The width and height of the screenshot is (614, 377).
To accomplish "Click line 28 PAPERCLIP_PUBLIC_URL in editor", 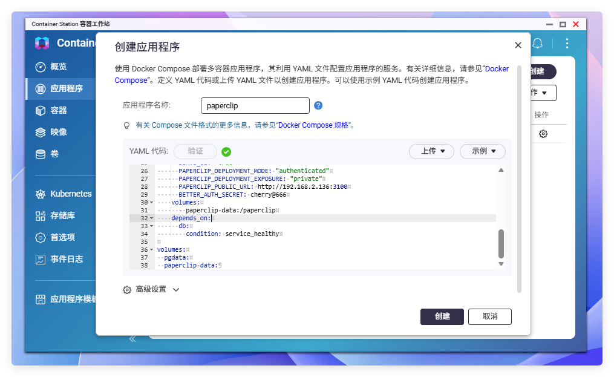I will (x=264, y=187).
